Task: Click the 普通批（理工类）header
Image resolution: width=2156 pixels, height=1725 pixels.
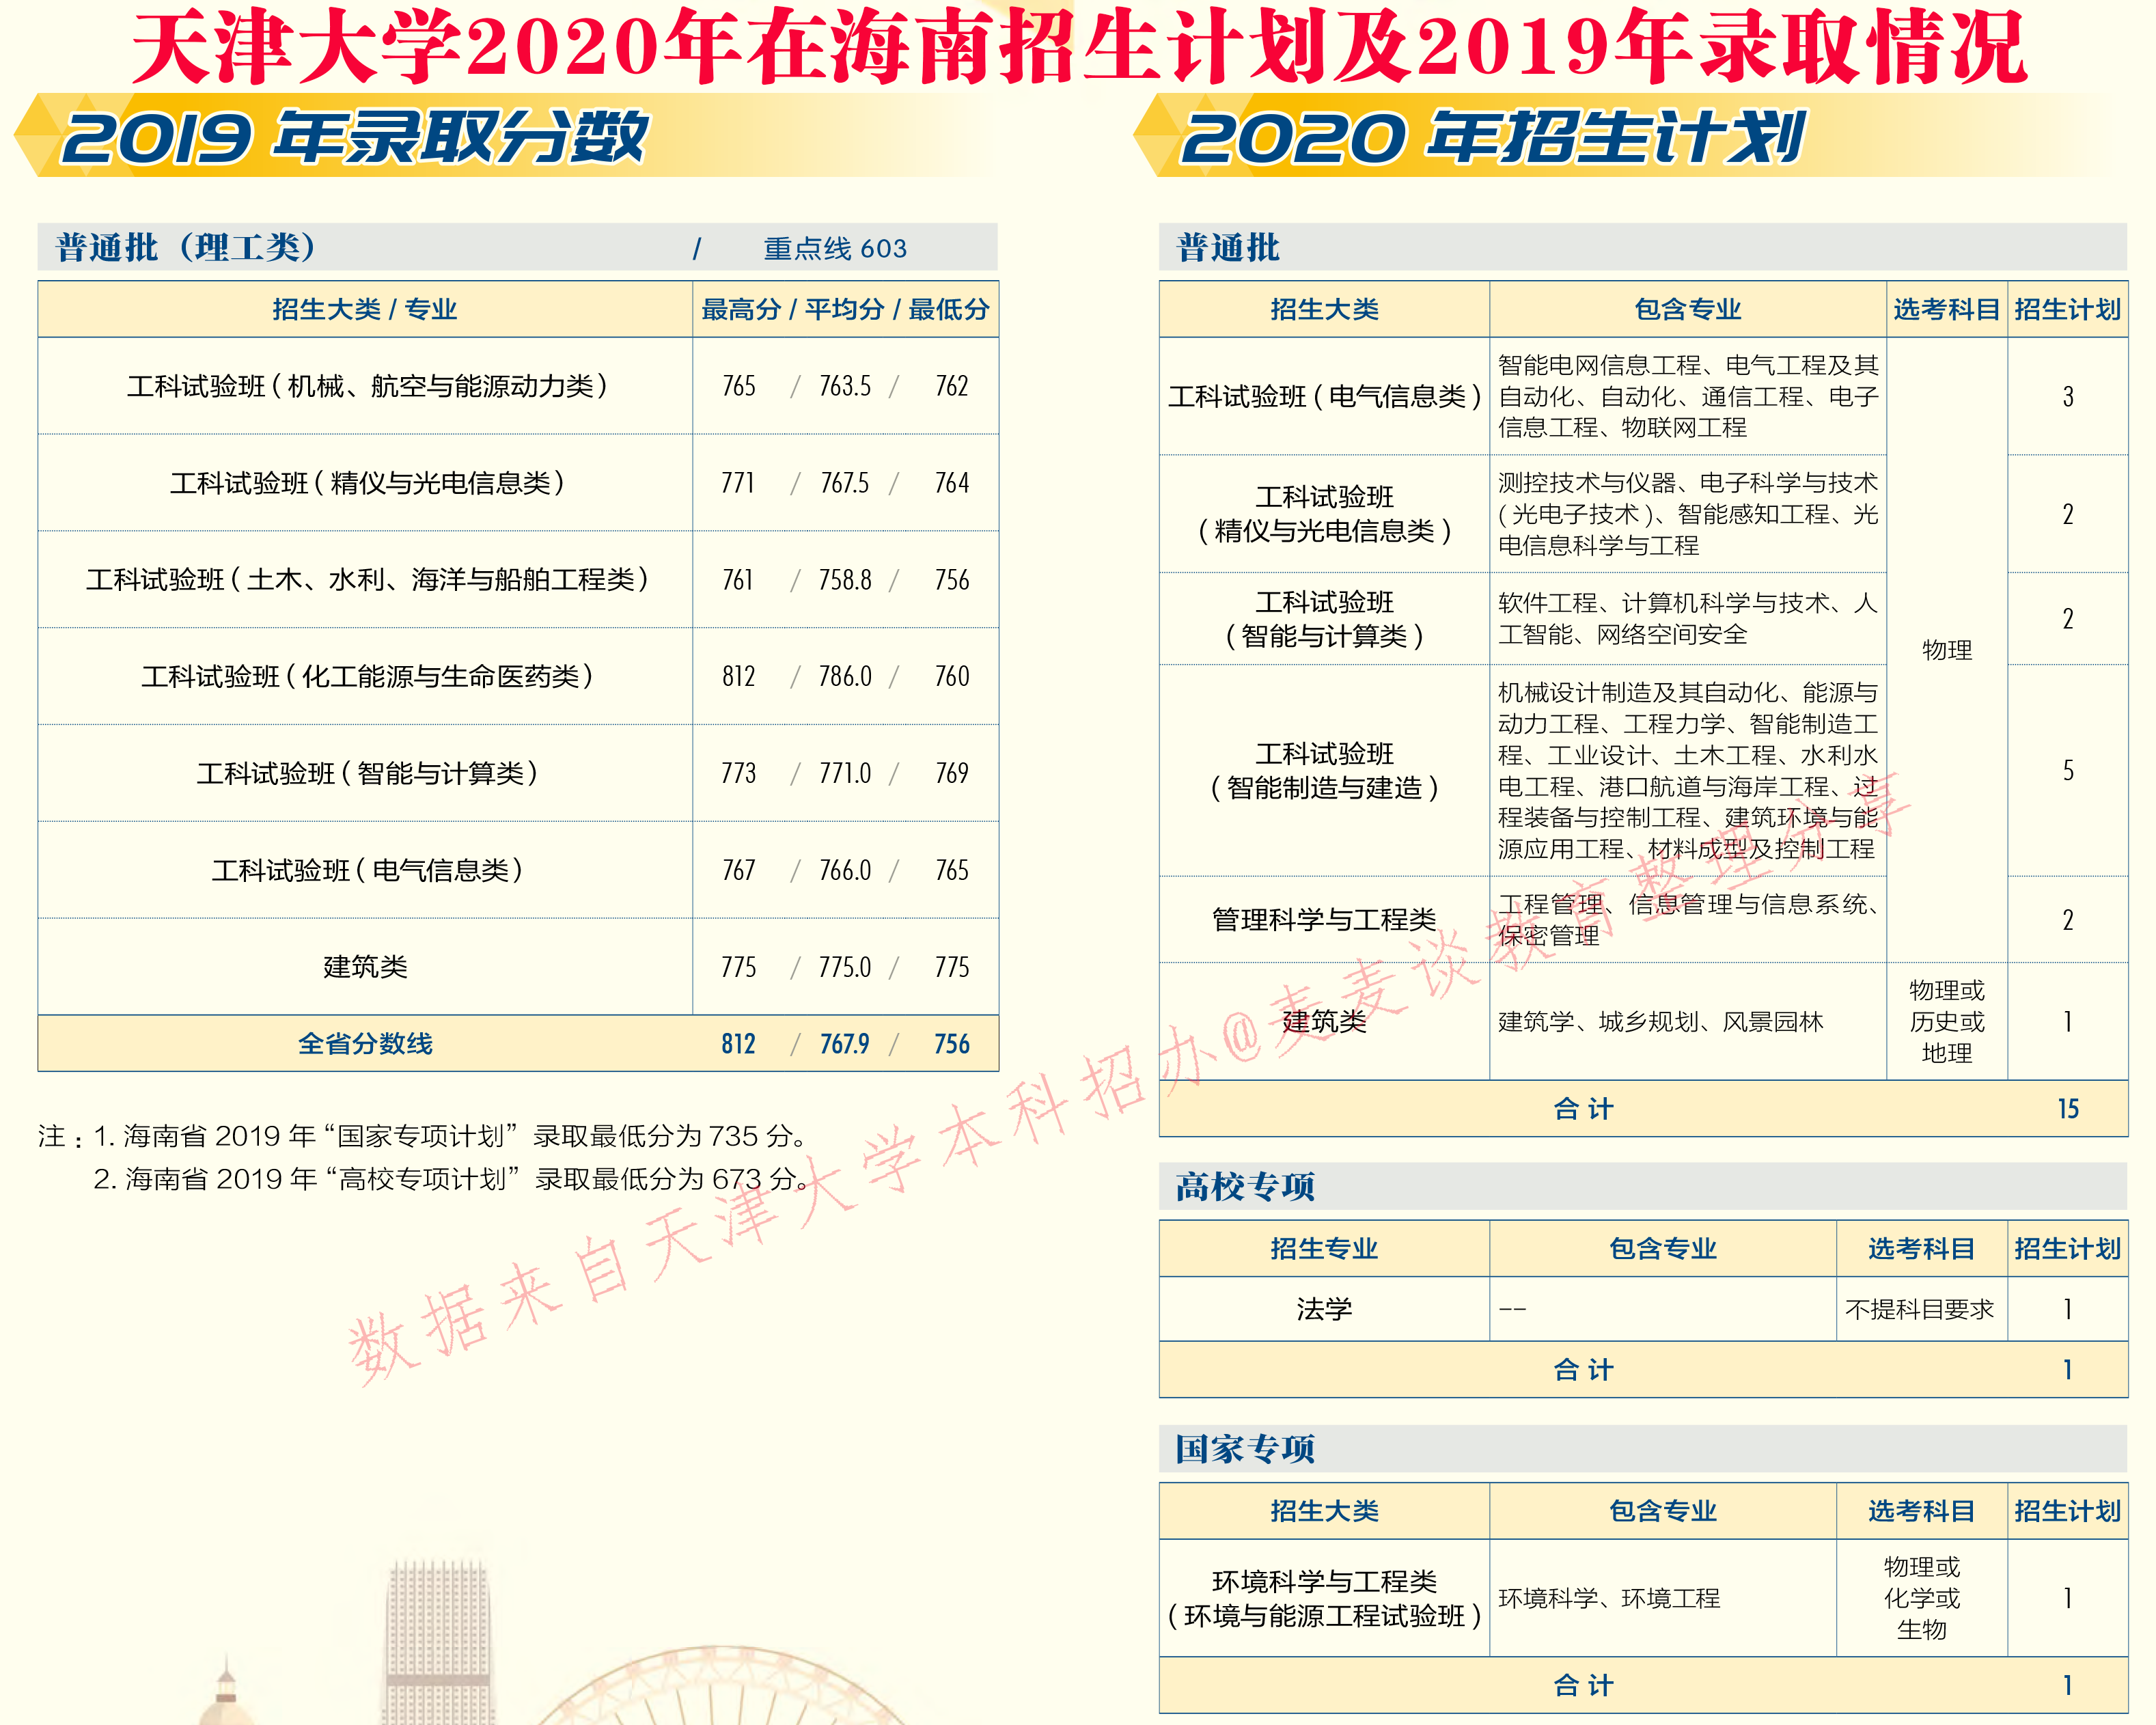Action: [185, 247]
